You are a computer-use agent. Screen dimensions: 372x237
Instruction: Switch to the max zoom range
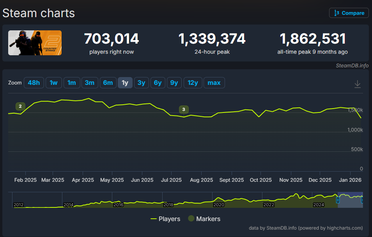(214, 83)
